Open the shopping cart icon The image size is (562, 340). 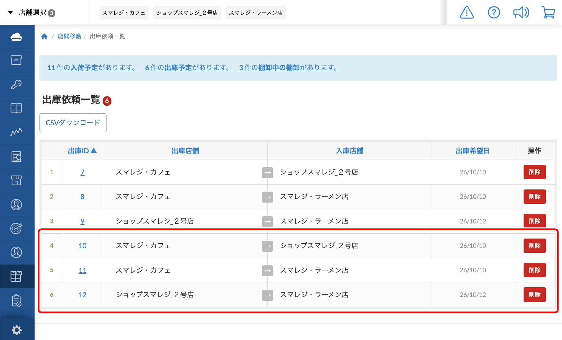pos(548,13)
